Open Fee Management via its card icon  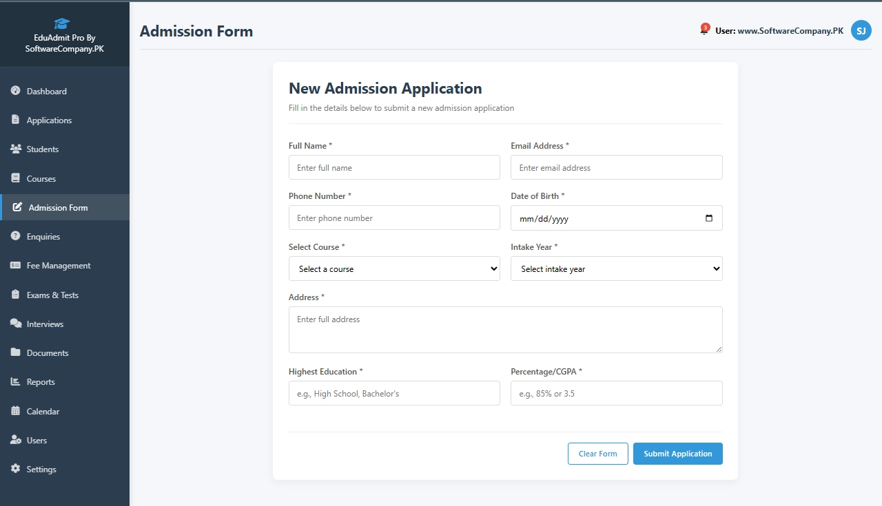[x=15, y=265]
